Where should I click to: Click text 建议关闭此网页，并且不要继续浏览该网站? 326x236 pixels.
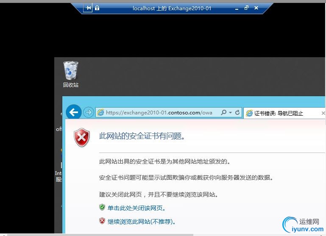[x=159, y=194]
